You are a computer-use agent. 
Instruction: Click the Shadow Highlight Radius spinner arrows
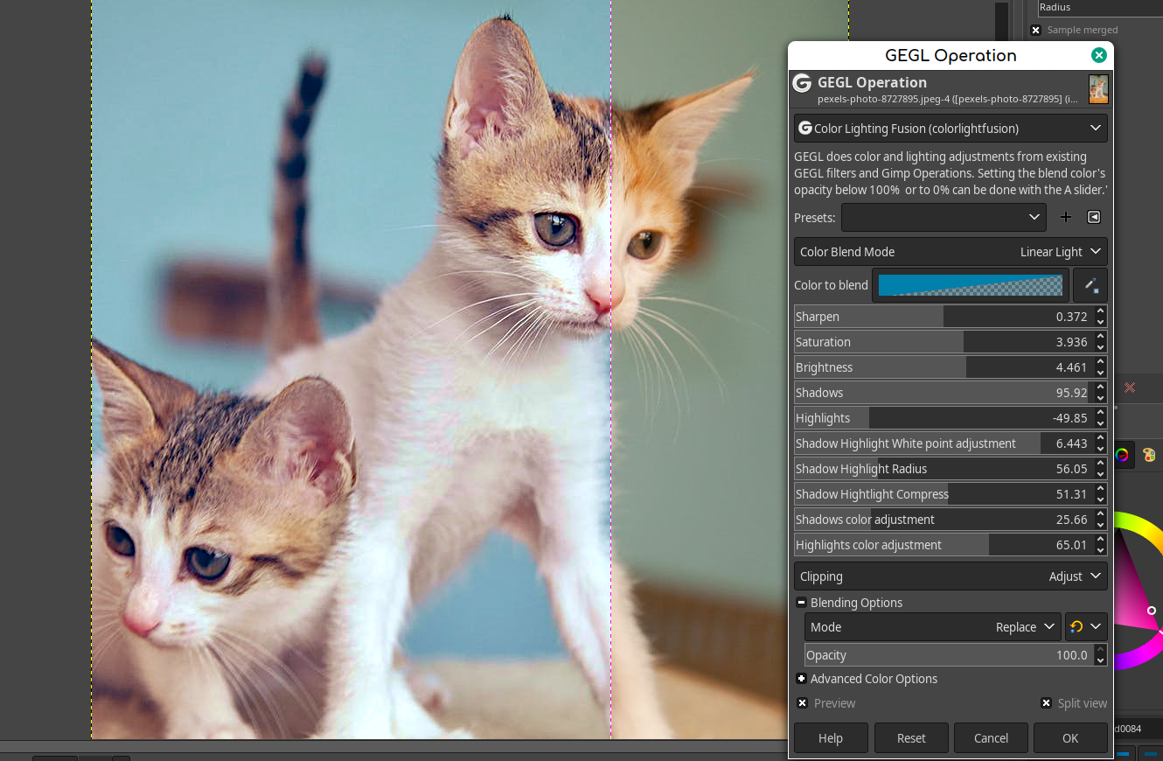pos(1101,469)
